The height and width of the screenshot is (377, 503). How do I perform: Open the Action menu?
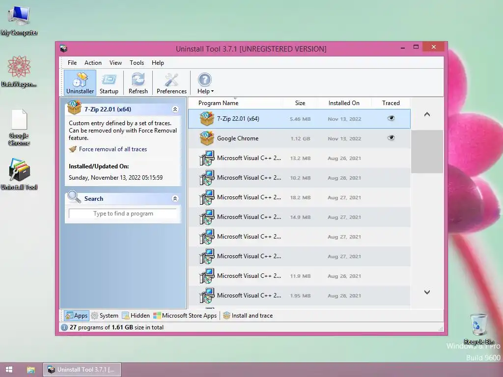coord(93,63)
